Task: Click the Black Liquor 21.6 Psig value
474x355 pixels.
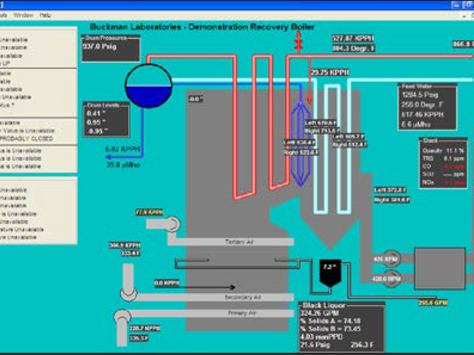Action: (315, 345)
